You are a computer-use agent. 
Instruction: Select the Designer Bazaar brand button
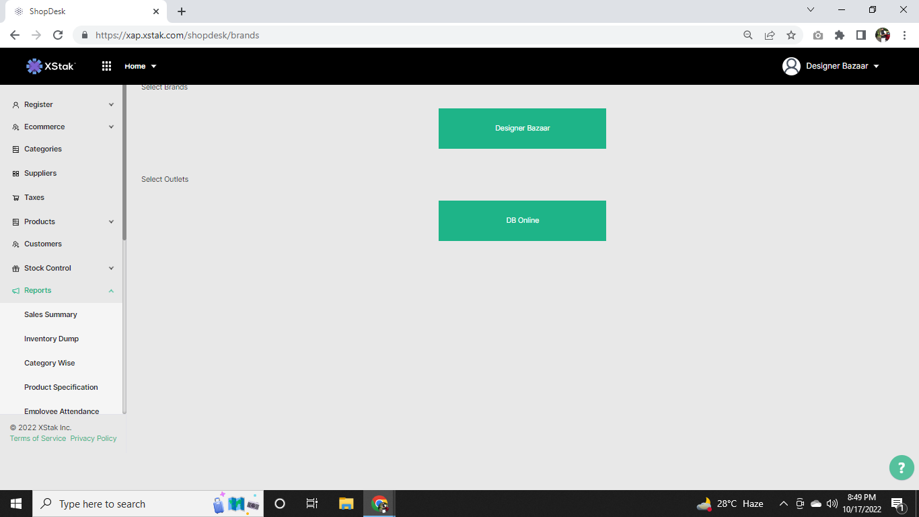[522, 129]
